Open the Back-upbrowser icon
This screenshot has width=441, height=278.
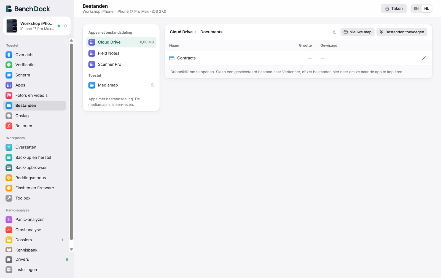(x=9, y=168)
